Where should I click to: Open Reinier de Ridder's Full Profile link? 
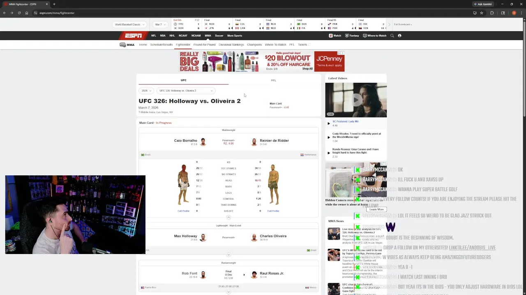[273, 211]
